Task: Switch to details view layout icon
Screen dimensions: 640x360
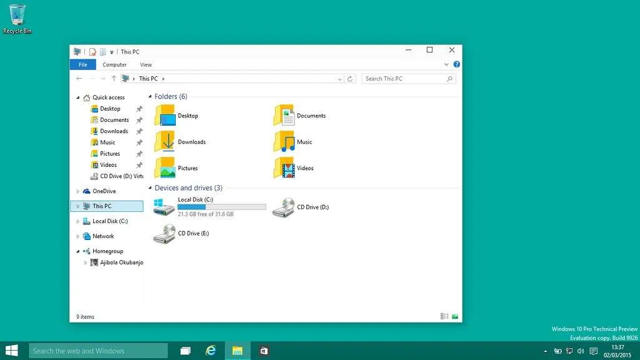Action: [x=444, y=316]
